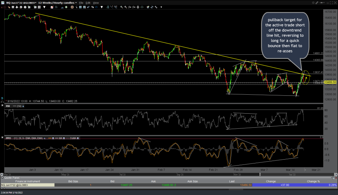
Task: Open dropdown arrow after wrench icon
Action: pos(161,7)
